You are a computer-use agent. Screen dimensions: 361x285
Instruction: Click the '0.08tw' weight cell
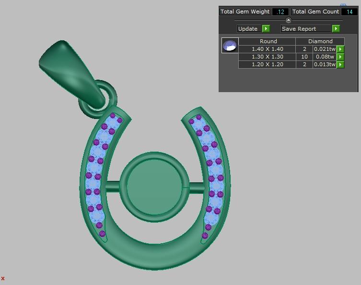coord(325,57)
